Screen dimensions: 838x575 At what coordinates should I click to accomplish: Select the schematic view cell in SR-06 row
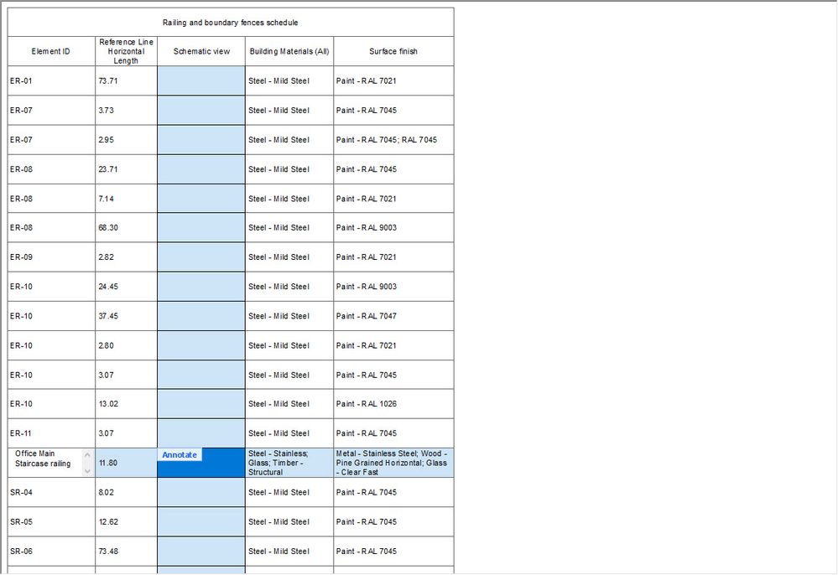click(x=201, y=551)
